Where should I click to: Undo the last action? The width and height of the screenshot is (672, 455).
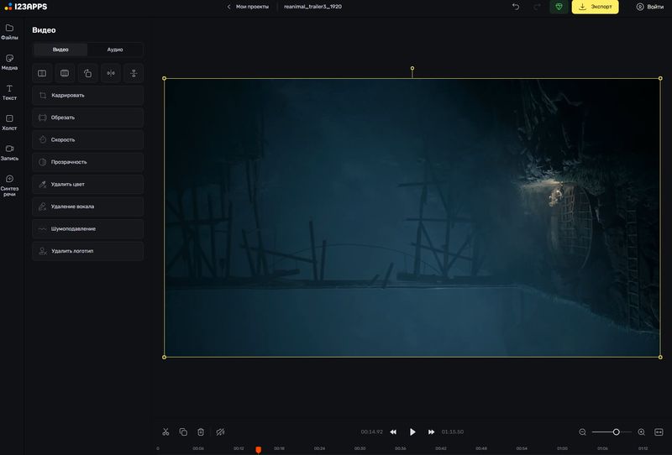pyautogui.click(x=516, y=7)
